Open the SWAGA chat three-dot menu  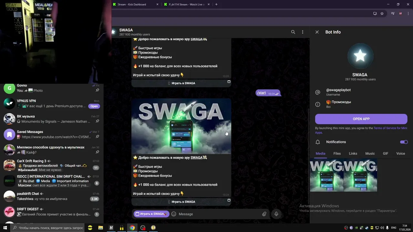tap(302, 32)
